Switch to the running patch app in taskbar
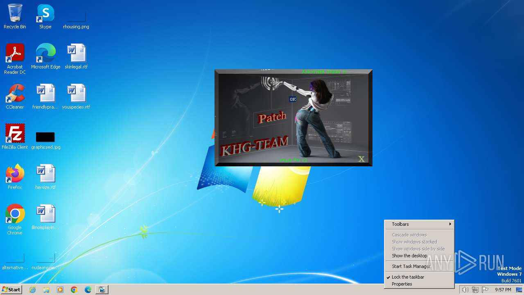Screen dimensions: 524x295 (102, 290)
